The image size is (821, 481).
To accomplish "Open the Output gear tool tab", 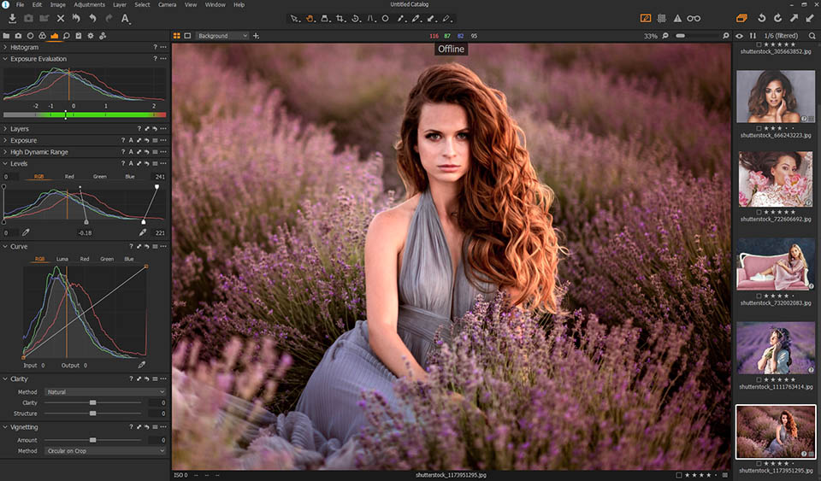I will point(91,36).
